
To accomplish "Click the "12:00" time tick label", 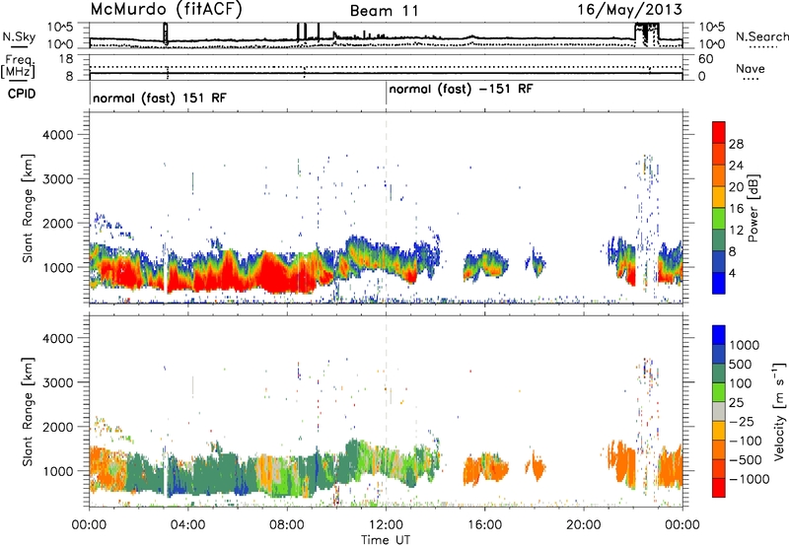I will [386, 525].
